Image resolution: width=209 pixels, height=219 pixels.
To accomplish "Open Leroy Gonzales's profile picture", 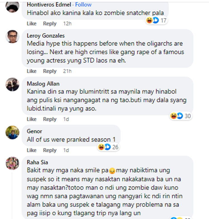I will (12, 36).
